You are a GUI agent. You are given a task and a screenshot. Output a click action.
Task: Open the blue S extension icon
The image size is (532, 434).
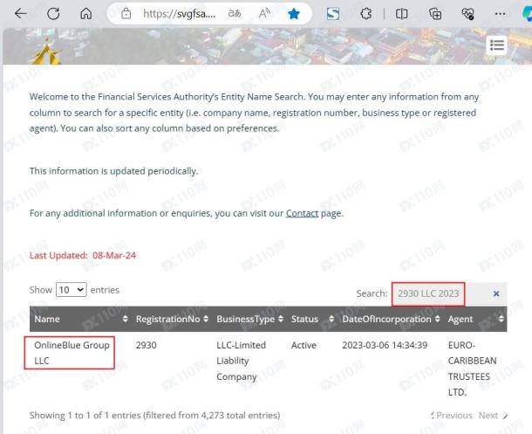click(332, 14)
